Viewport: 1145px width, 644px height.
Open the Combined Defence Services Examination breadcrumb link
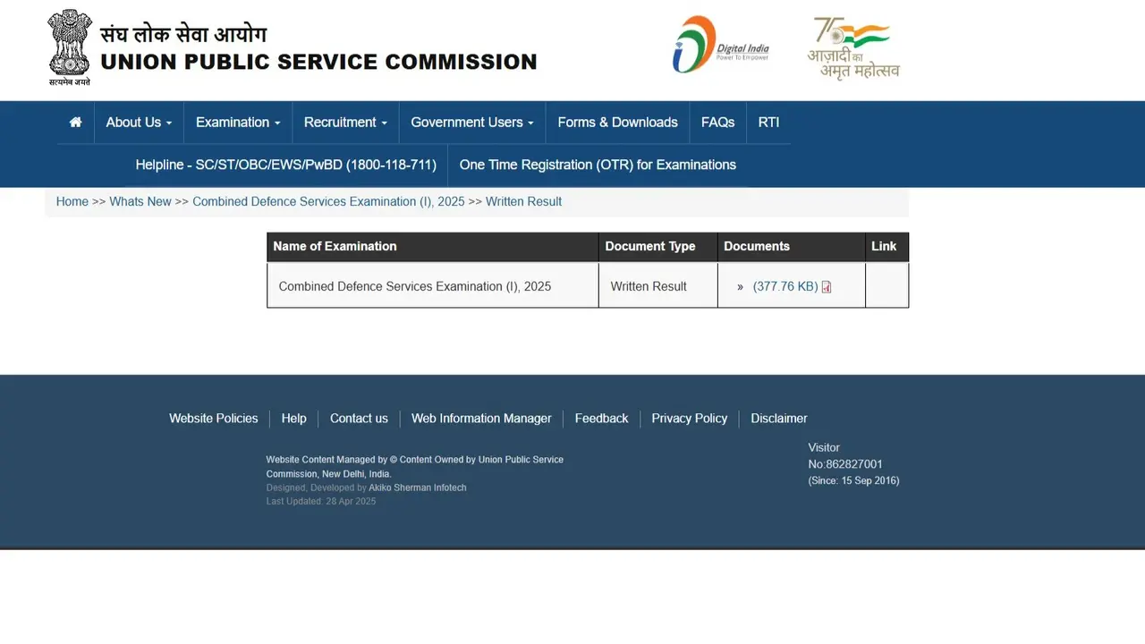pyautogui.click(x=327, y=201)
